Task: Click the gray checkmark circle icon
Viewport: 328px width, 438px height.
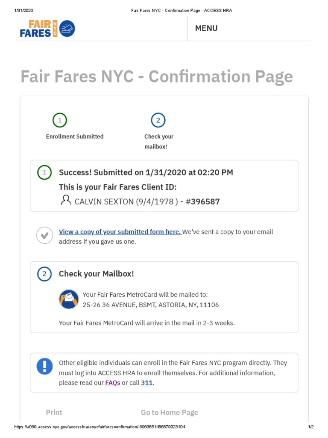Action: point(44,235)
